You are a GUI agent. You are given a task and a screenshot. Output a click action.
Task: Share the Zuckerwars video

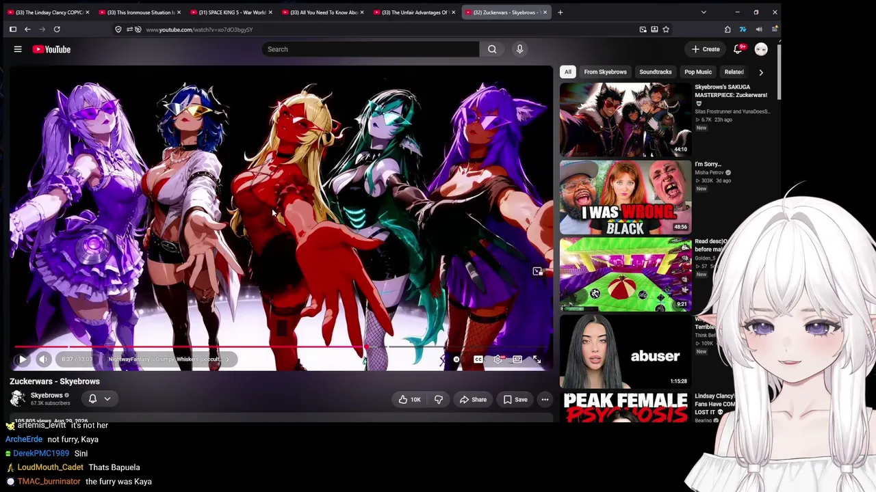point(473,400)
